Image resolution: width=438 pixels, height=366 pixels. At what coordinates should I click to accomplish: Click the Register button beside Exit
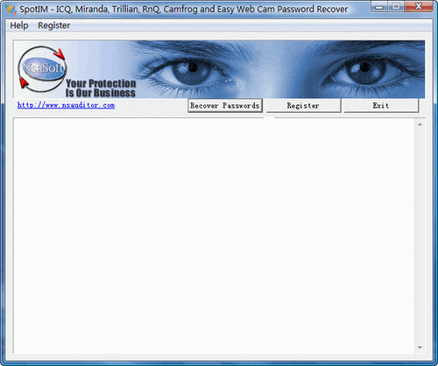tap(303, 106)
